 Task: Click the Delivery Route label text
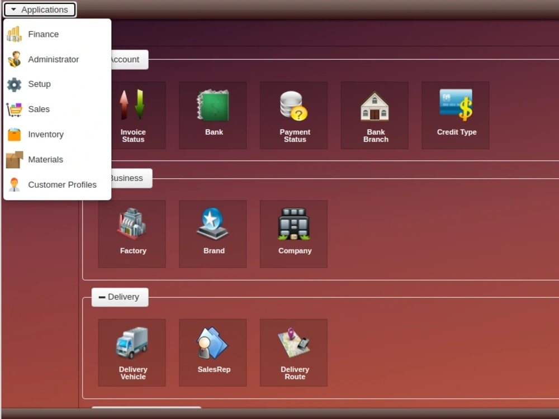coord(295,373)
